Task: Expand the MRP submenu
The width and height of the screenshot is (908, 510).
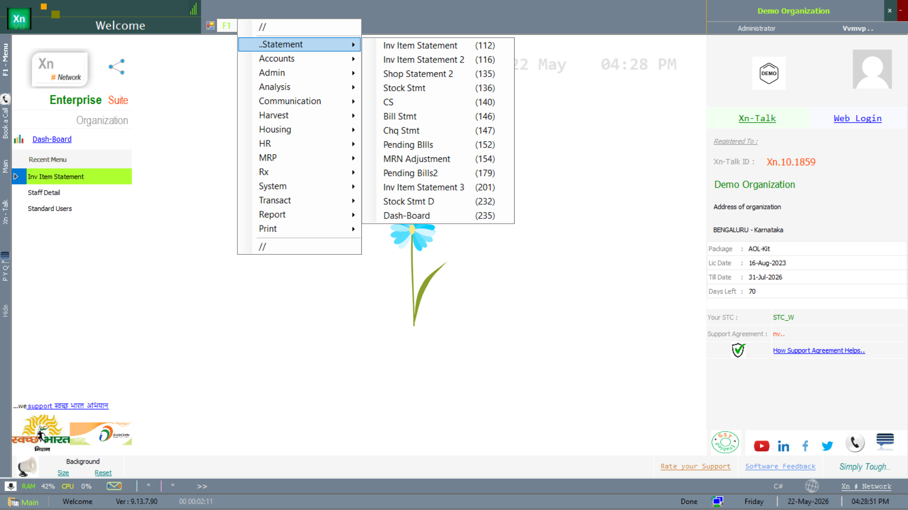Action: [x=299, y=158]
